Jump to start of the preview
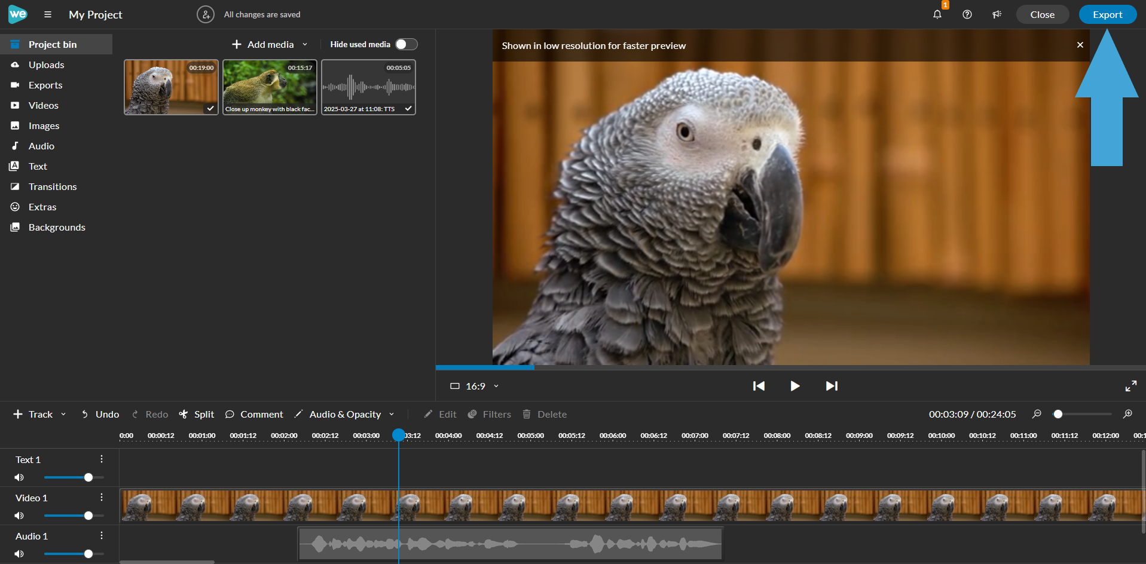 (759, 386)
